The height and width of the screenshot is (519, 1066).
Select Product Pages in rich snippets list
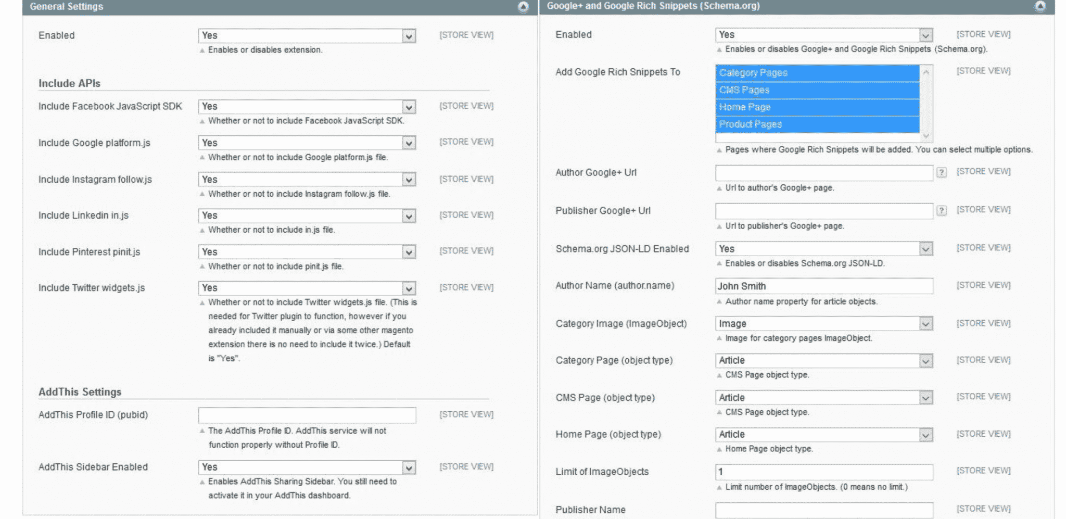tap(818, 124)
